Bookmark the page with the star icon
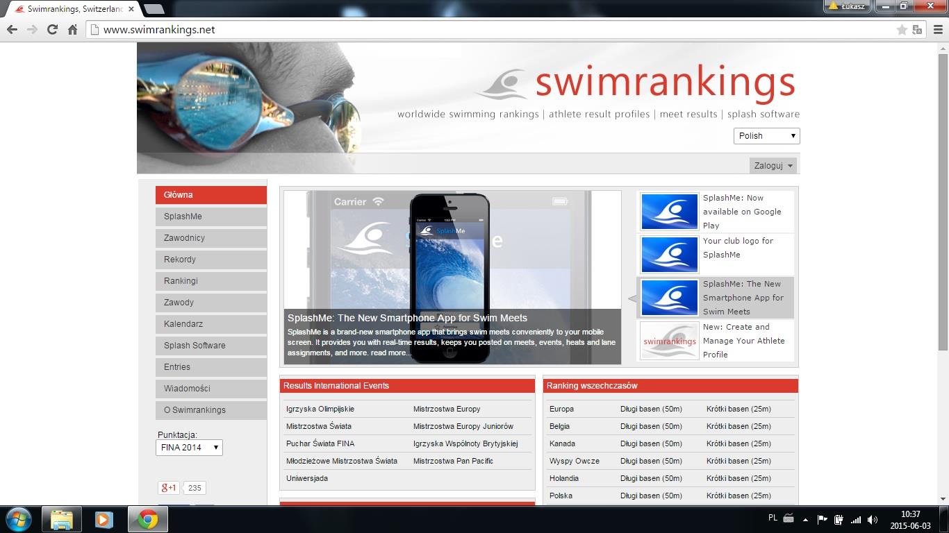This screenshot has height=533, width=949. pyautogui.click(x=902, y=30)
